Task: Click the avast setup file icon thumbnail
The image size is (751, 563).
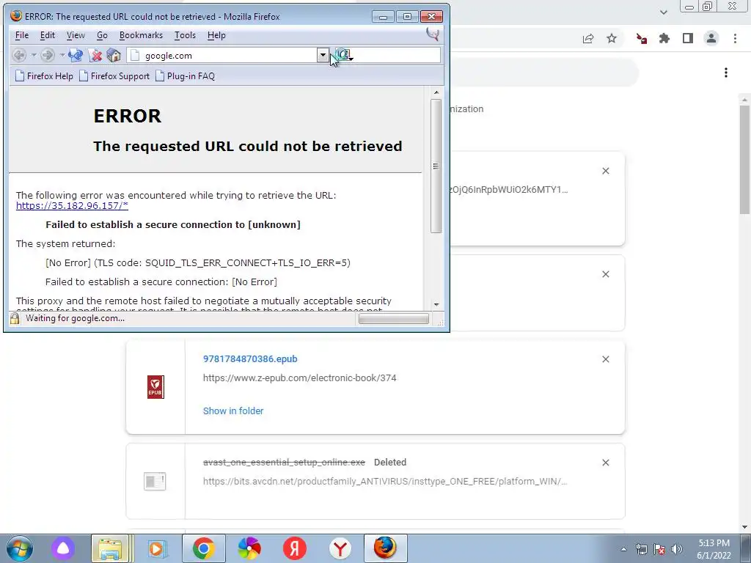Action: tap(155, 481)
